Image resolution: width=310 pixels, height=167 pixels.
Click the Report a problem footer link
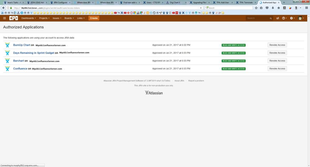pyautogui.click(x=196, y=81)
